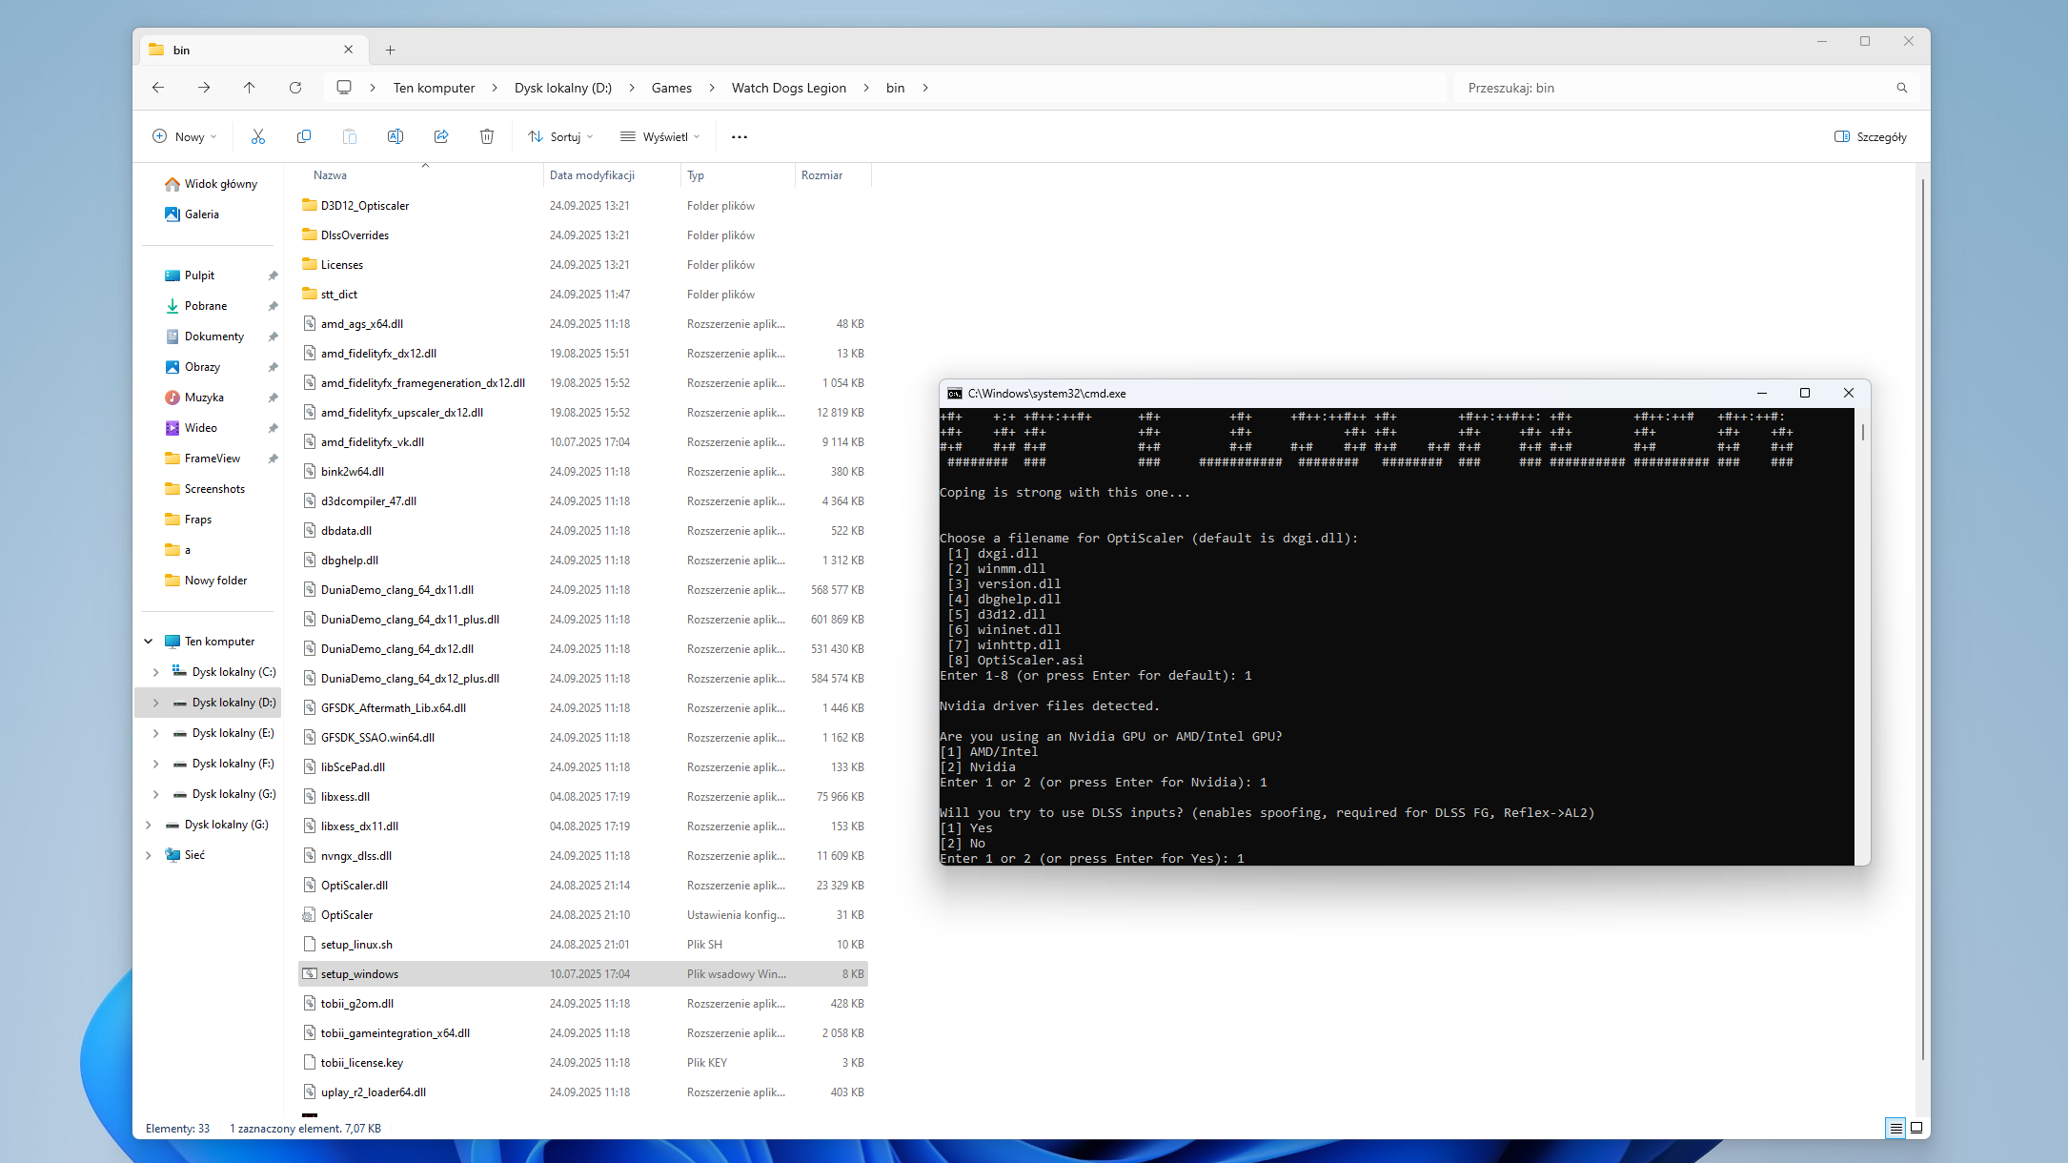Viewport: 2068px width, 1163px height.
Task: Click the Share icon in toolbar
Action: coord(441,137)
